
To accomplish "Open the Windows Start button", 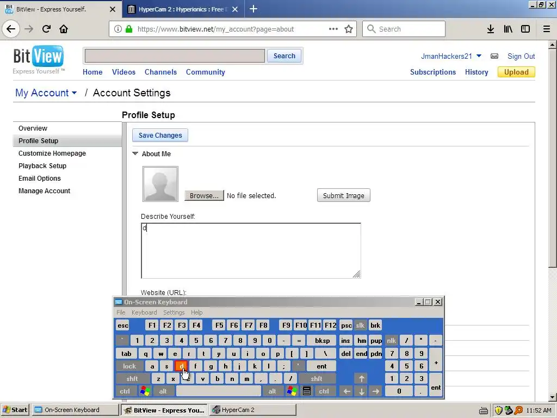I will coord(15,410).
